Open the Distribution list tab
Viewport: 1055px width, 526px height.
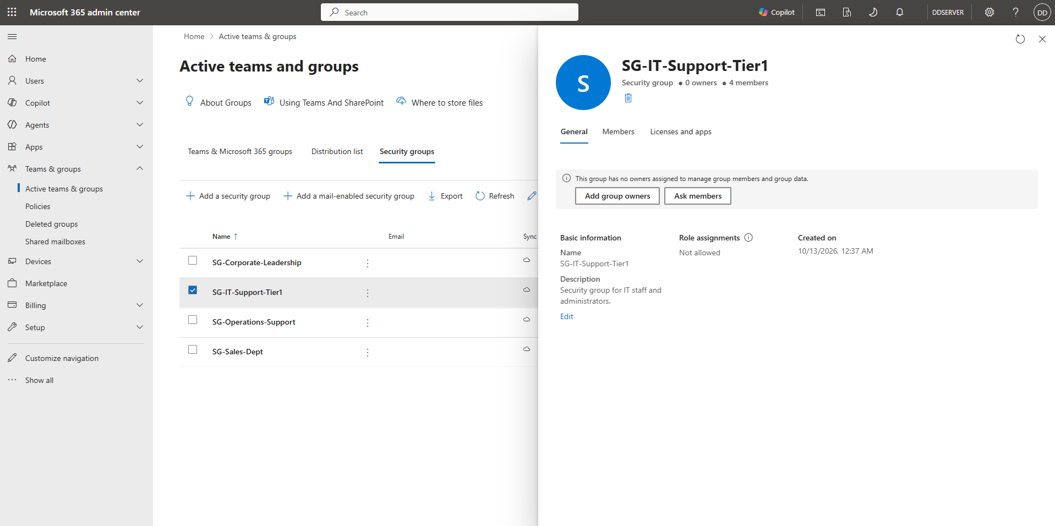click(337, 151)
